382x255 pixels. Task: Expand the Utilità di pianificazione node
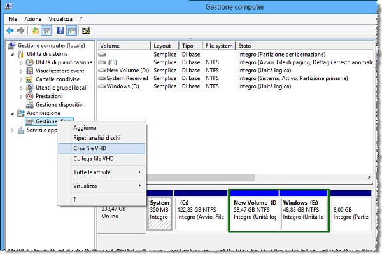point(22,63)
